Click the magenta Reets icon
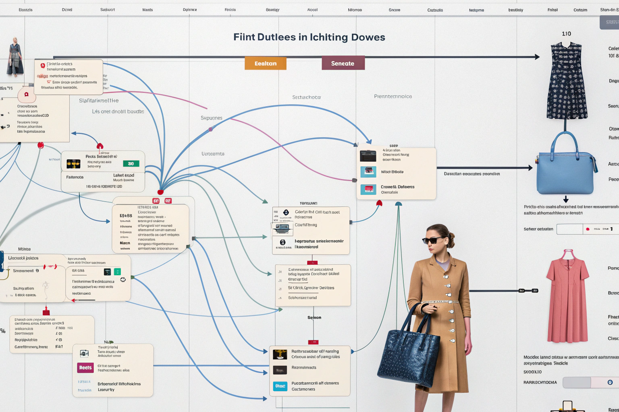The height and width of the screenshot is (412, 619). (85, 368)
